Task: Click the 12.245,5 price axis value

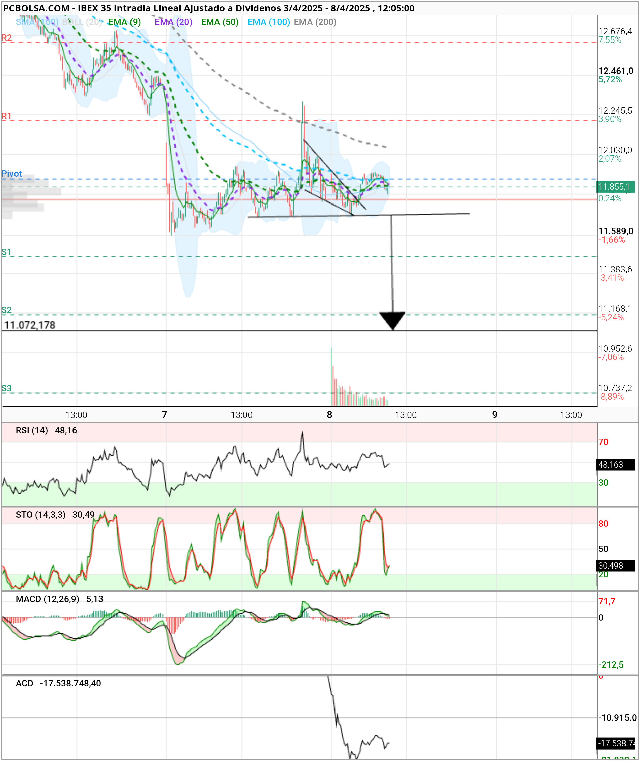Action: tap(615, 110)
